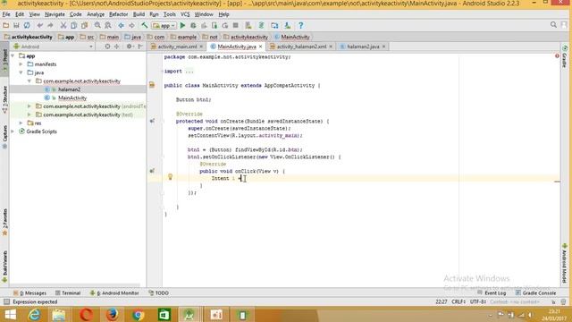Select MainActivity in project tree

click(x=72, y=97)
